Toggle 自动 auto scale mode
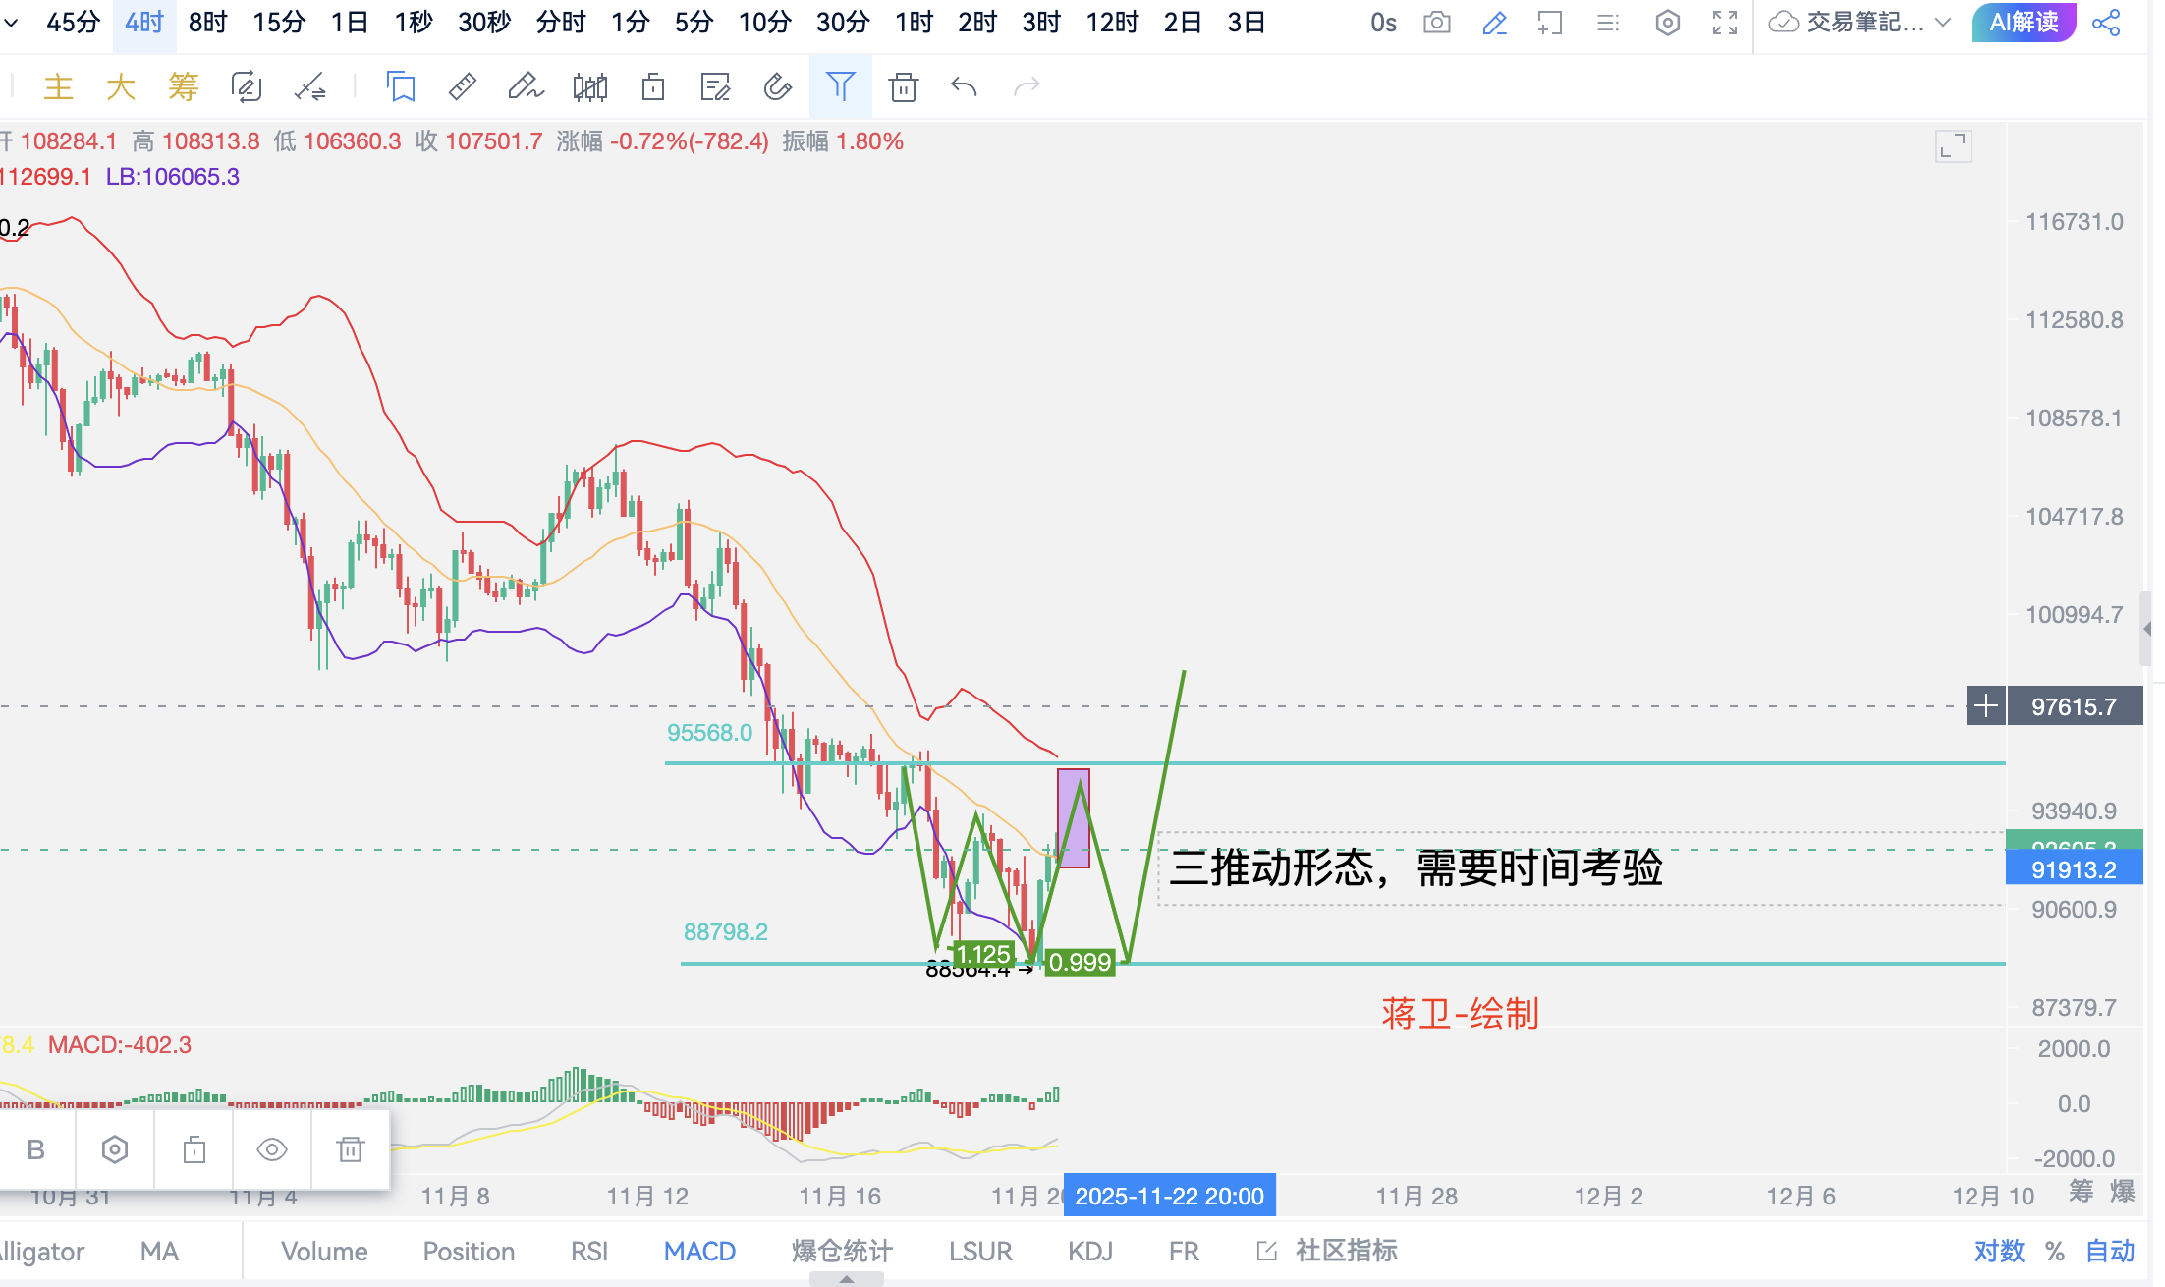Viewport: 2165px width, 1287px height. (2110, 1251)
